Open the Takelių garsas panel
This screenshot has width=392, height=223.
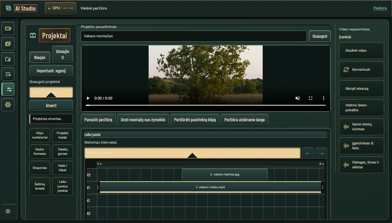[63, 151]
